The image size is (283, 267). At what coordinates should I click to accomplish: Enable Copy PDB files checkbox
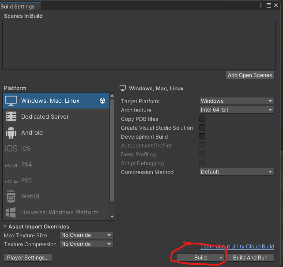[x=202, y=119]
